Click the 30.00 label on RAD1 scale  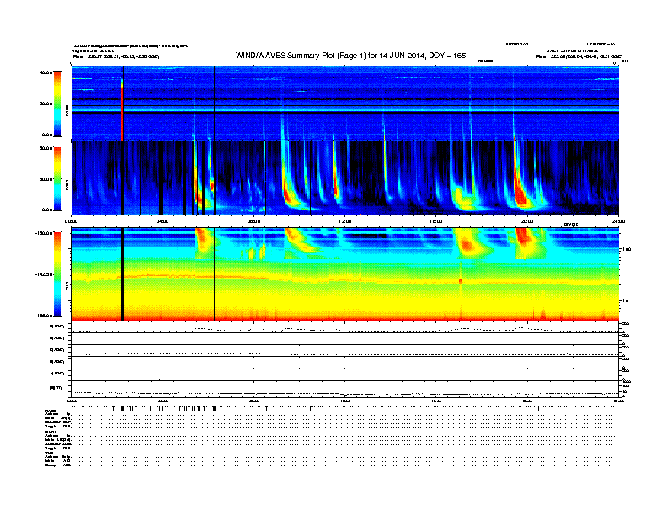click(x=45, y=179)
